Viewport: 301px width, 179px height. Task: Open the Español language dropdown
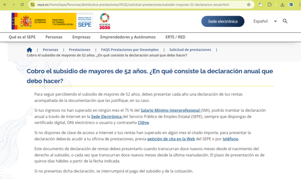pos(265,21)
